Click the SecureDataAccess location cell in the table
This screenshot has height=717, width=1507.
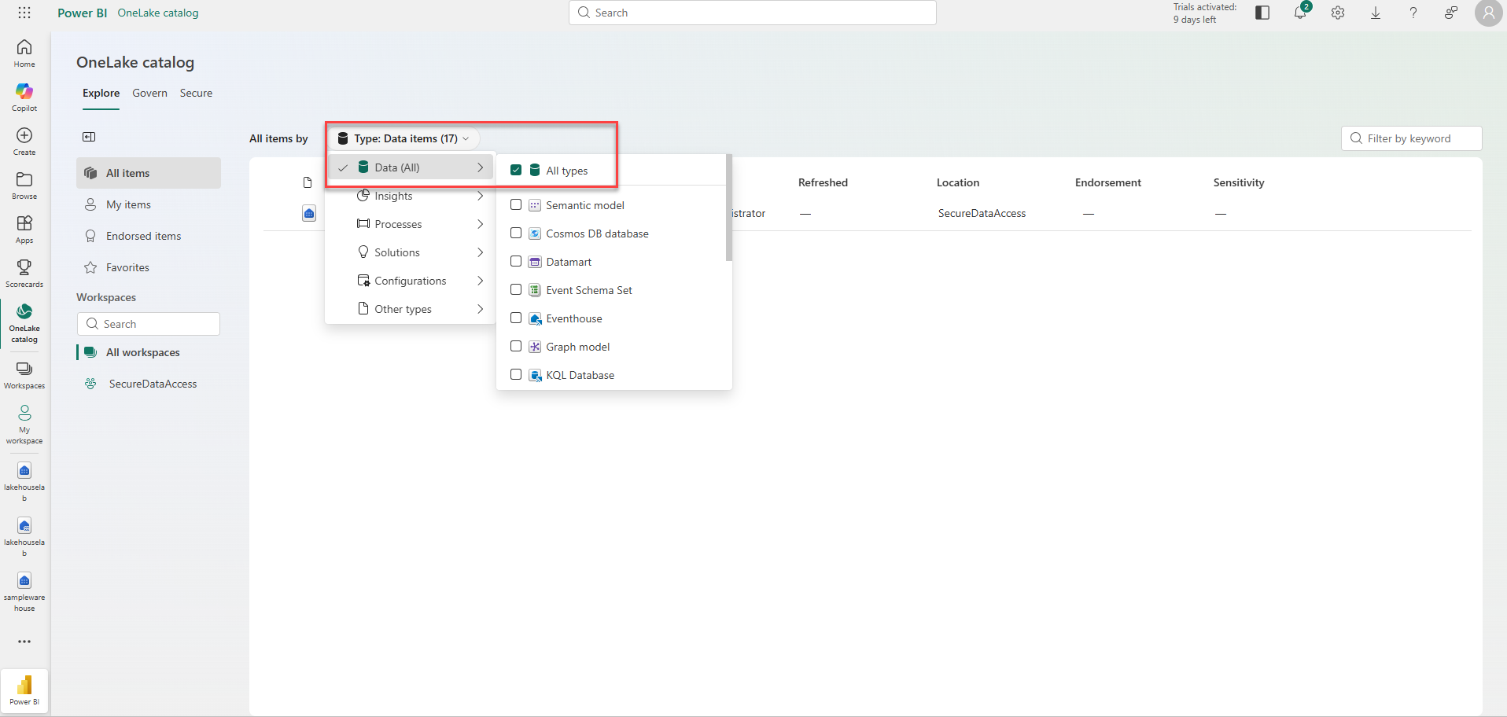[982, 213]
